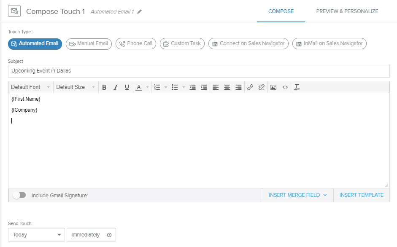Open the Default Font dropdown
The height and width of the screenshot is (247, 397).
pos(30,87)
